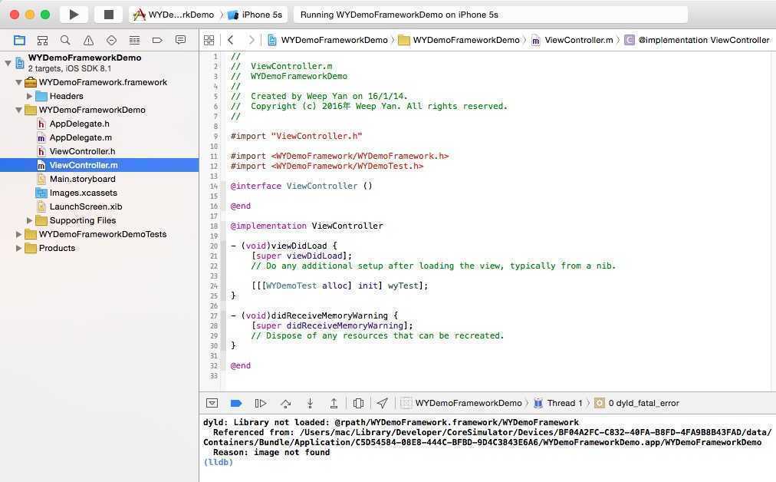776x482 pixels.
Task: Go forward in editor history
Action: (252, 40)
